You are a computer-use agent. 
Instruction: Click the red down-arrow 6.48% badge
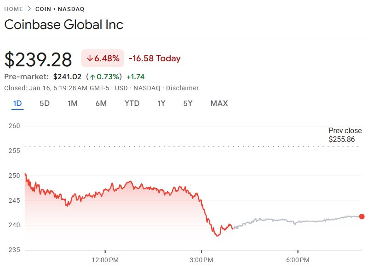point(103,59)
